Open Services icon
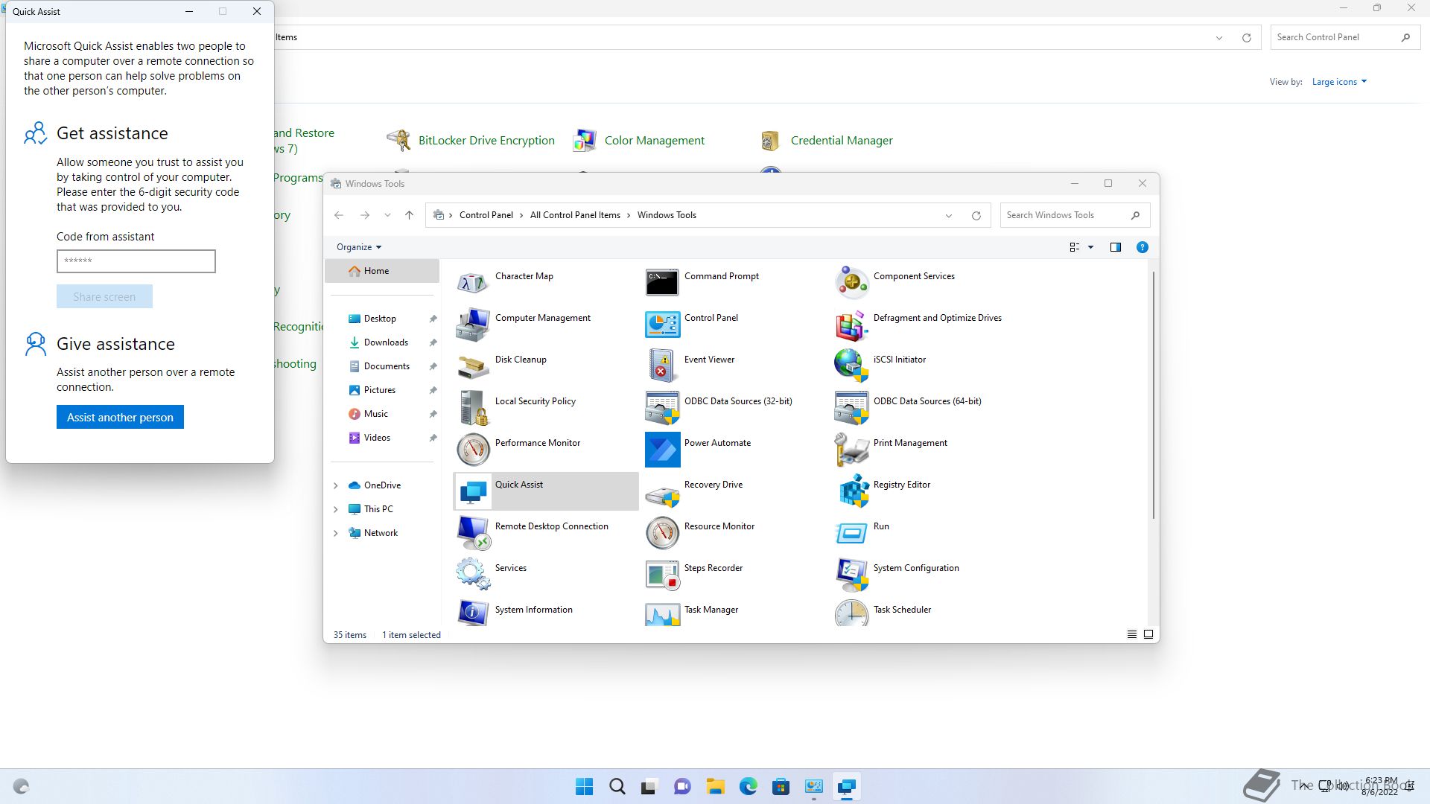This screenshot has width=1430, height=804. tap(473, 574)
